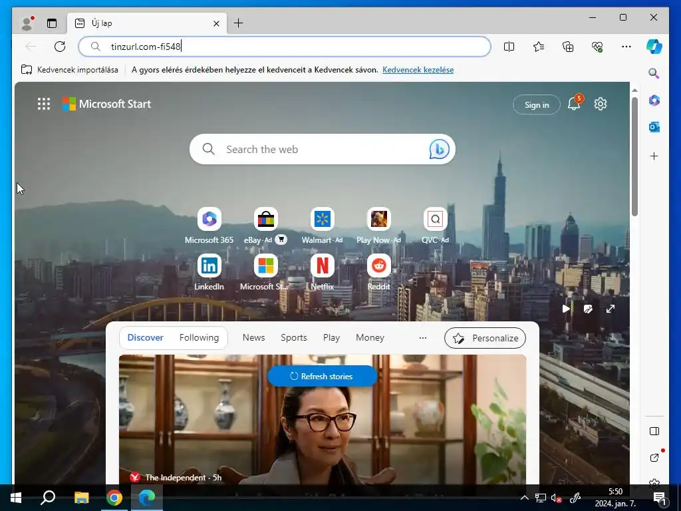Open the Windows Start menu
Screen dimensions: 681x511
click(16, 498)
